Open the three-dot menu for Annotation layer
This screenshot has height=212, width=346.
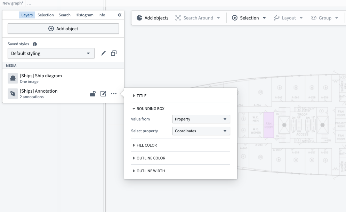click(x=114, y=94)
